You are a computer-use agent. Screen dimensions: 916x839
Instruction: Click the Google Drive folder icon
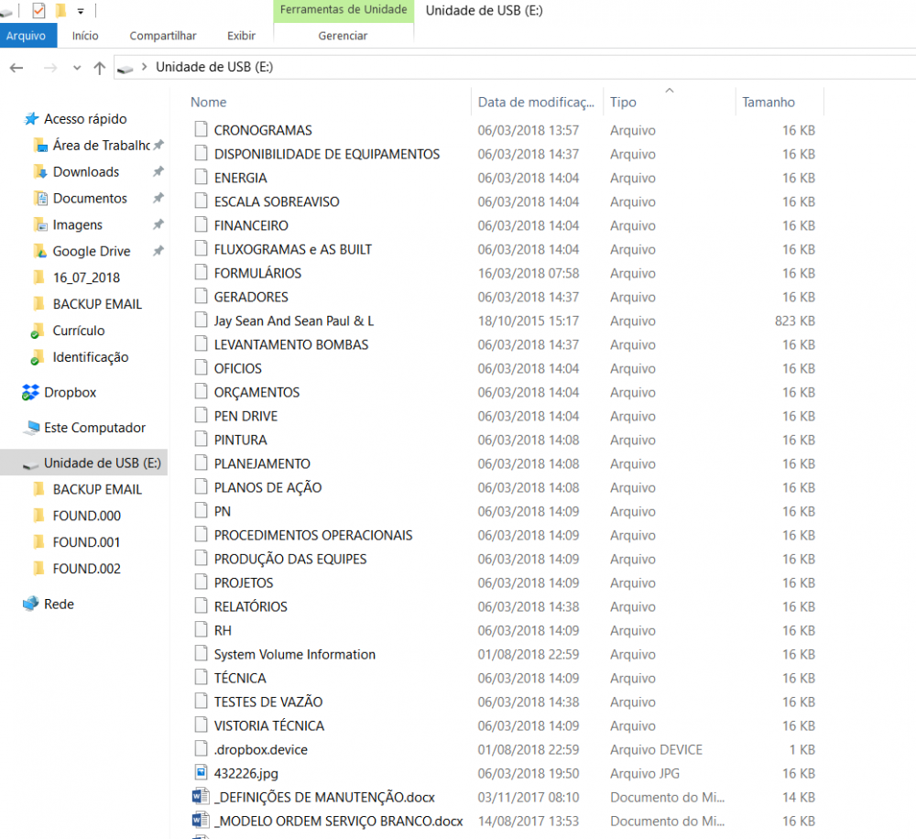(x=39, y=252)
